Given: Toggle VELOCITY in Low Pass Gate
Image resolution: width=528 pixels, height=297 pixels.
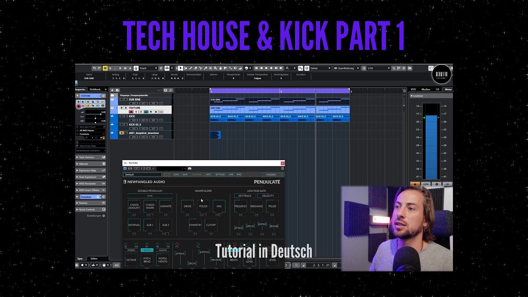Looking at the screenshot, I should click(268, 196).
